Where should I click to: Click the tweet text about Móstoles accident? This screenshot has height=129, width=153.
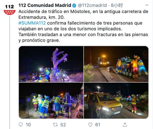(83, 26)
